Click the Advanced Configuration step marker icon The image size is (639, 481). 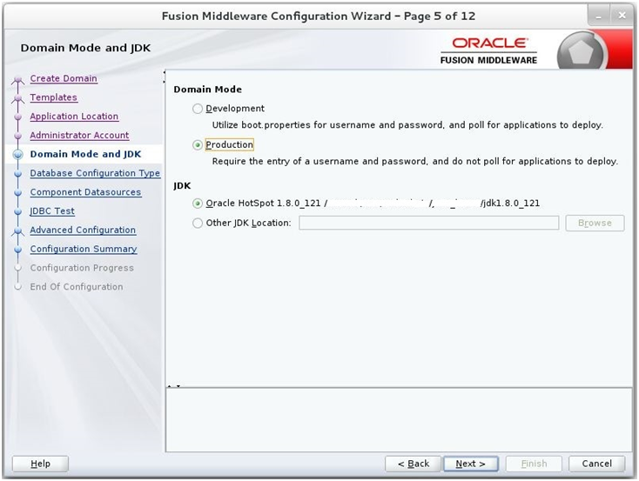17,231
